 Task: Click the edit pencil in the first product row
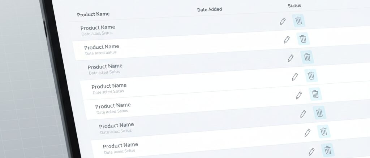click(283, 22)
